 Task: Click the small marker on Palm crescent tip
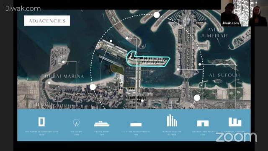[127, 38]
